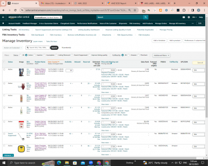The height and width of the screenshot is (166, 208).
Task: Open the Chrome side panel icon
Action: click(193, 10)
